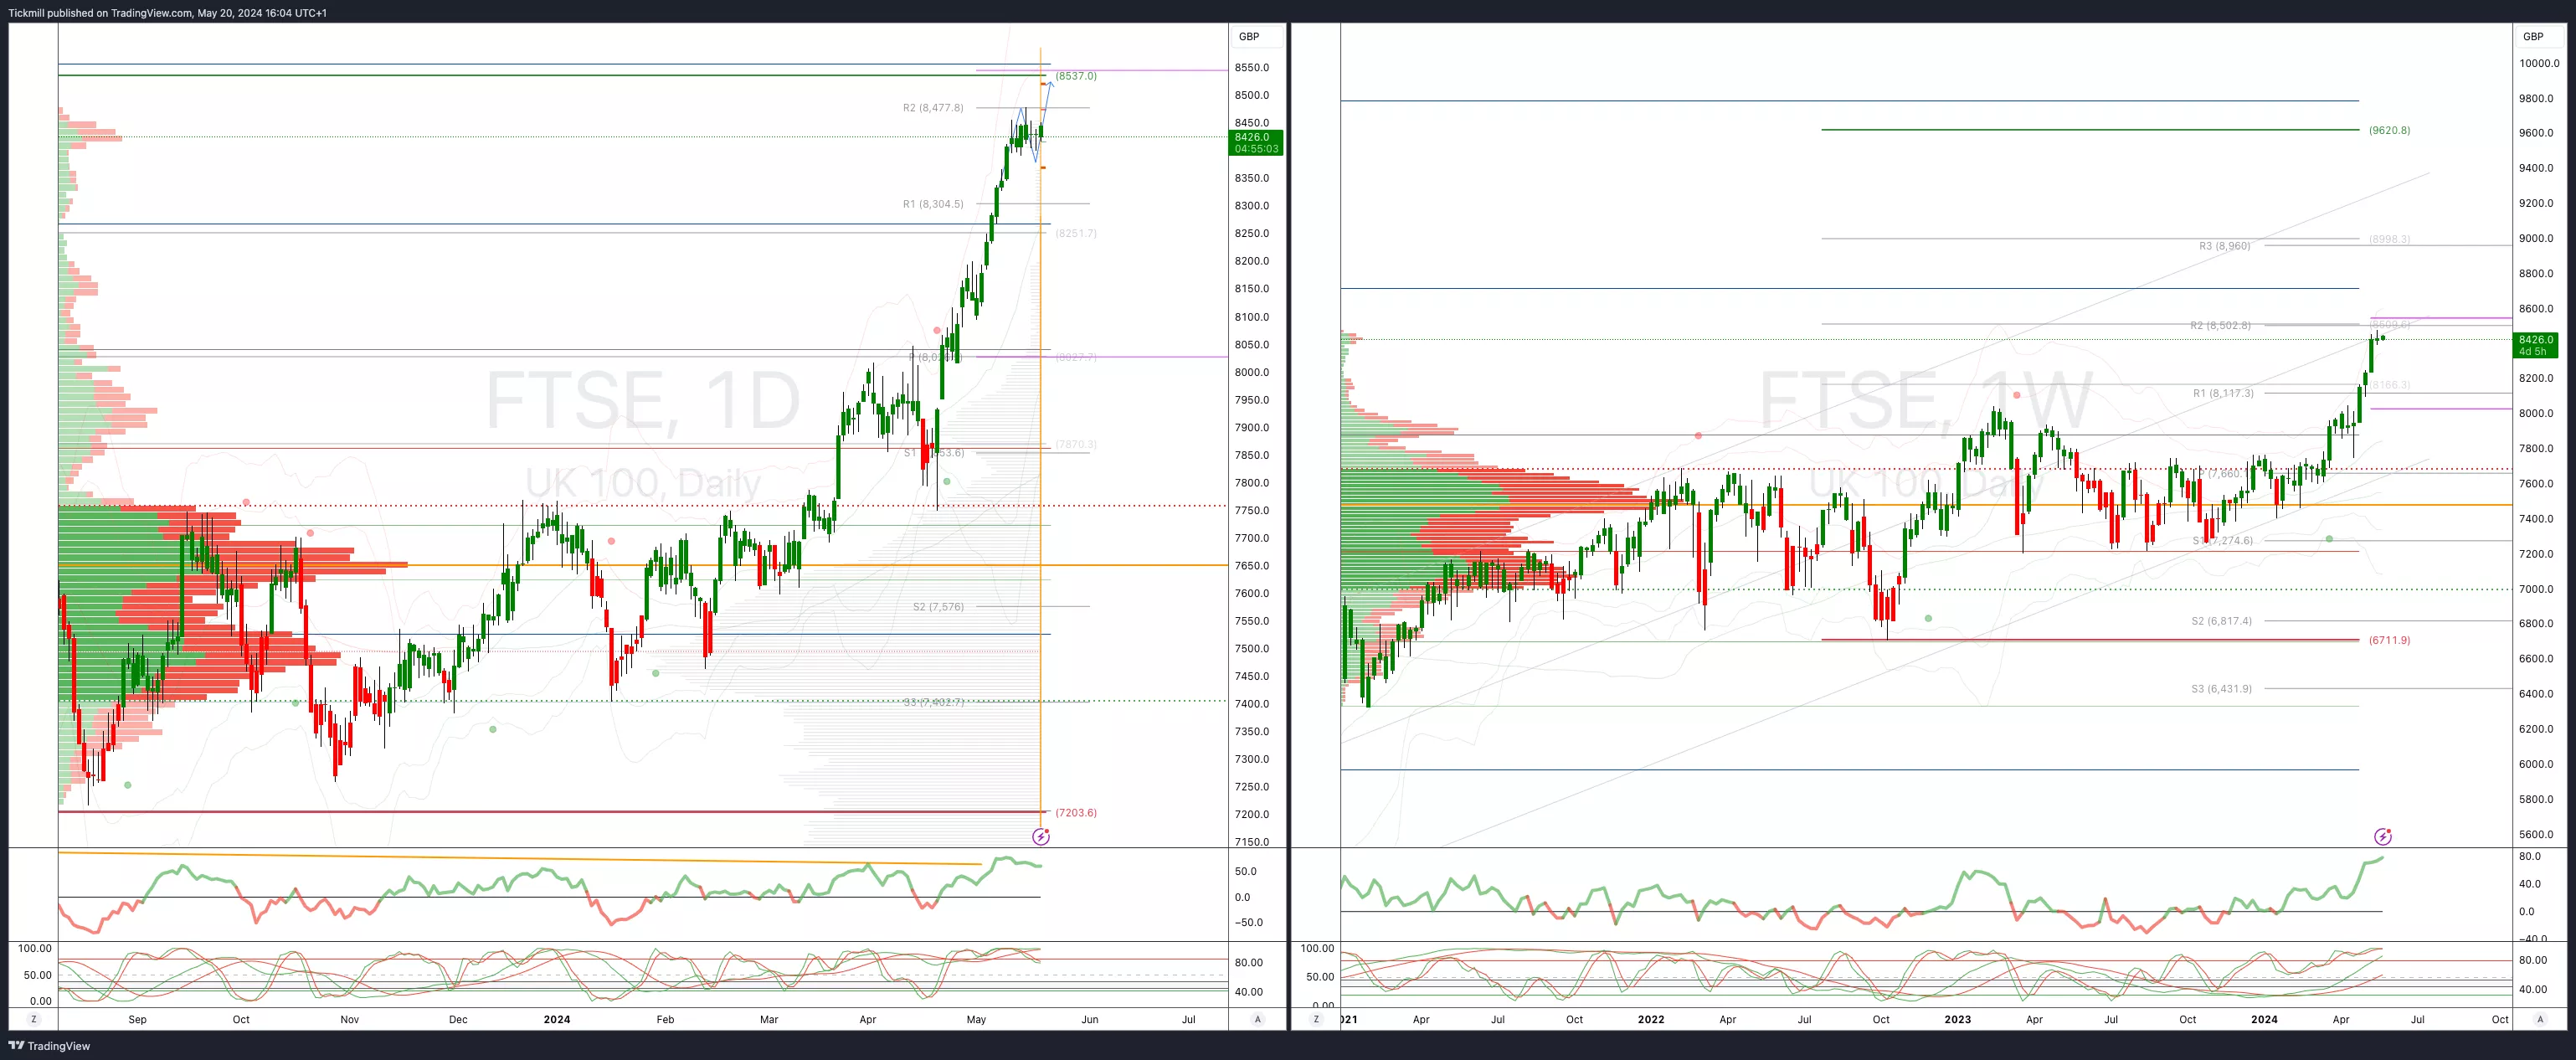Click Jun on daily chart time axis

(1090, 1020)
